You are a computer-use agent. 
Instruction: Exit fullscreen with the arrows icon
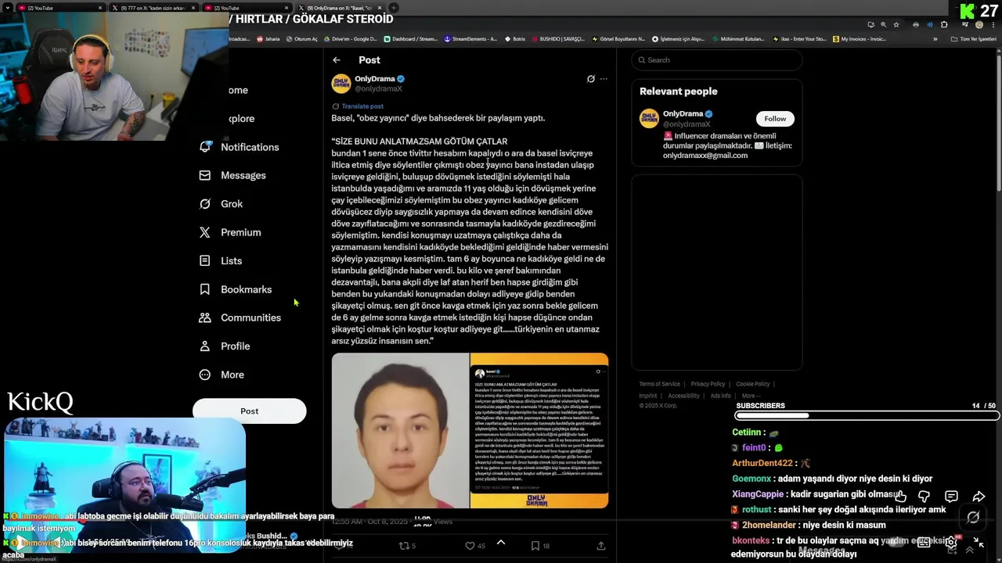[979, 542]
